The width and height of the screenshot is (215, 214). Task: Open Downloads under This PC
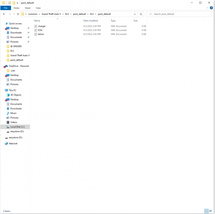[x=16, y=108]
